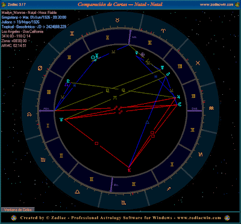The height and width of the screenshot is (224, 241).
Task: Click the 'ARMC: 02:14:51' line
Action: tap(14, 45)
